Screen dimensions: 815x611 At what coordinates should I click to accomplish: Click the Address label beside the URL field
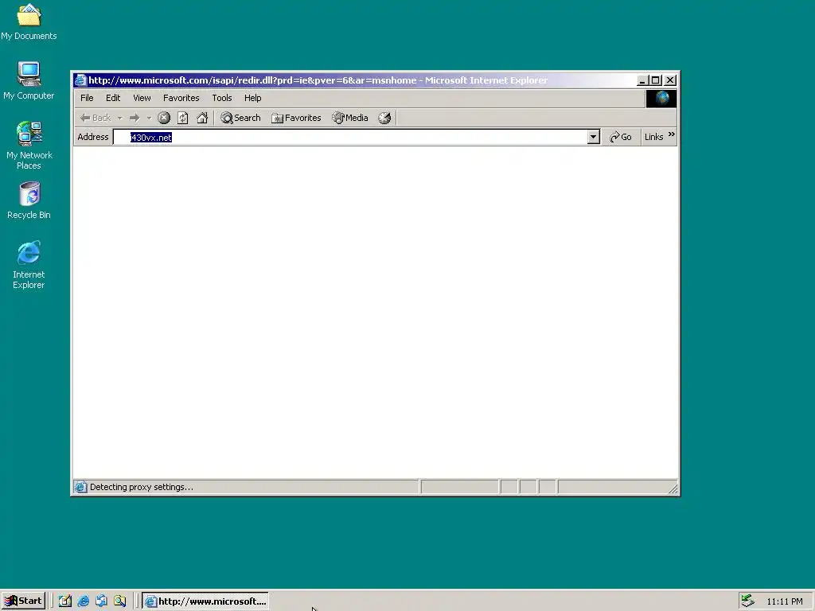pyautogui.click(x=93, y=137)
